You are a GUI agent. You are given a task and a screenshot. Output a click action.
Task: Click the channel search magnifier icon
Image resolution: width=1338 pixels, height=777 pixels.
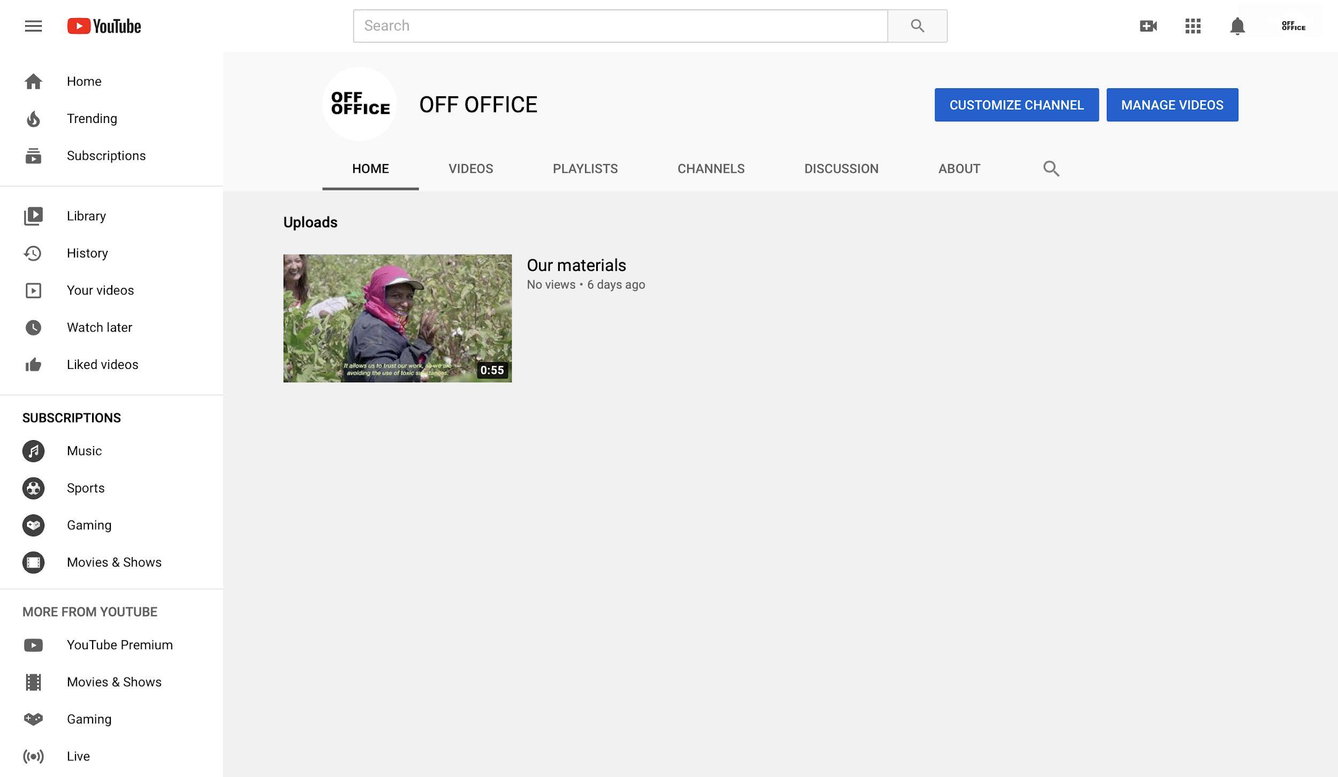pos(1051,168)
